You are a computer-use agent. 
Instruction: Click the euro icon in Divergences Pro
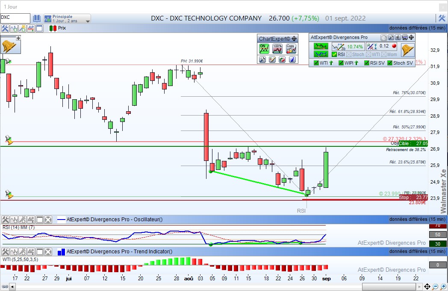coord(398,38)
